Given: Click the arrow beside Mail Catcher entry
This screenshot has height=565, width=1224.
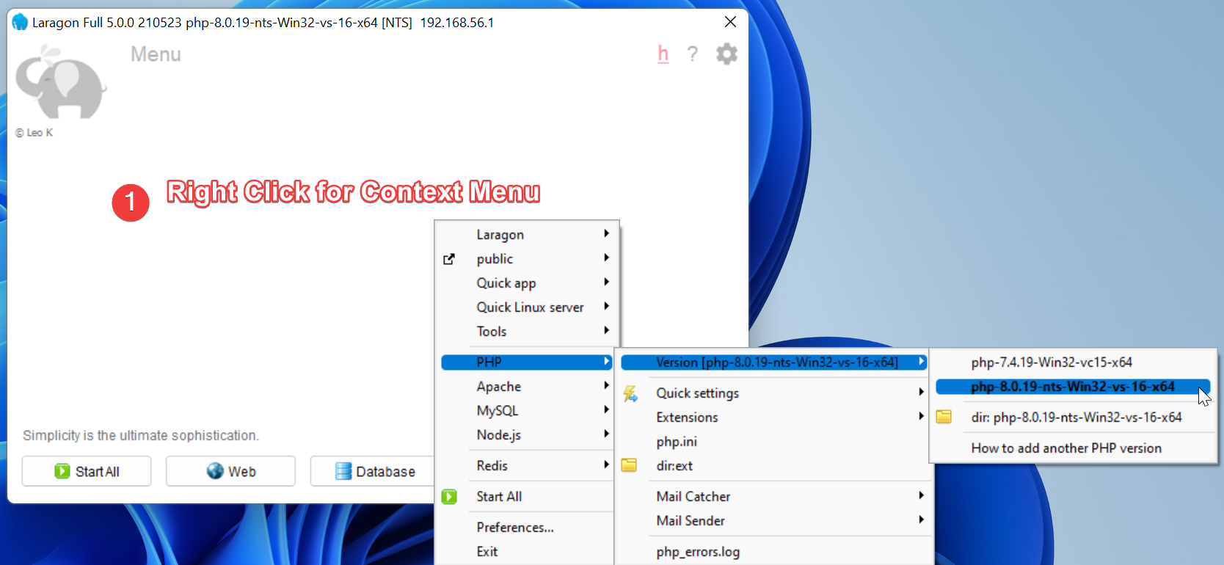Looking at the screenshot, I should click(921, 495).
